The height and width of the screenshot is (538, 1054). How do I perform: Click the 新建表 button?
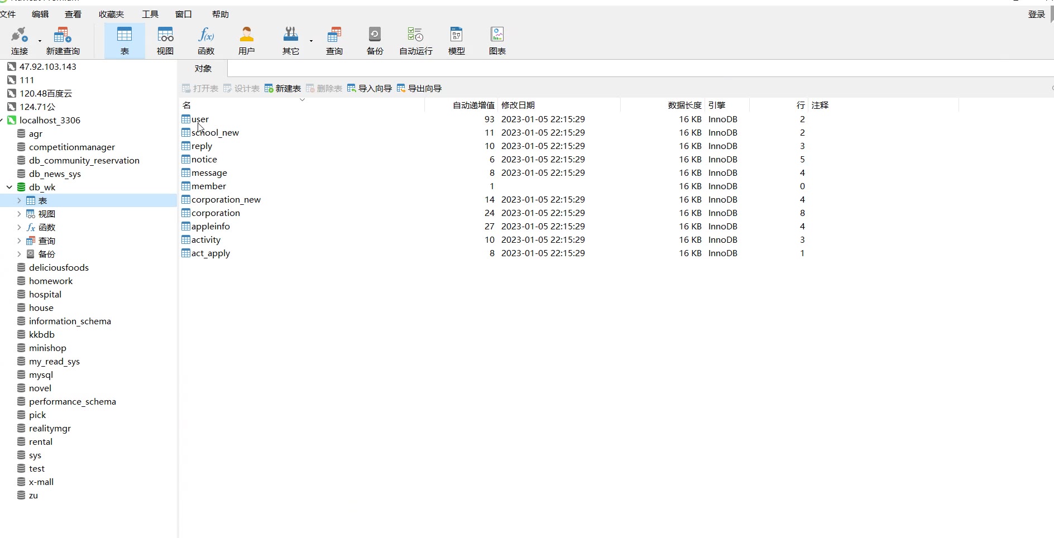[x=282, y=88]
